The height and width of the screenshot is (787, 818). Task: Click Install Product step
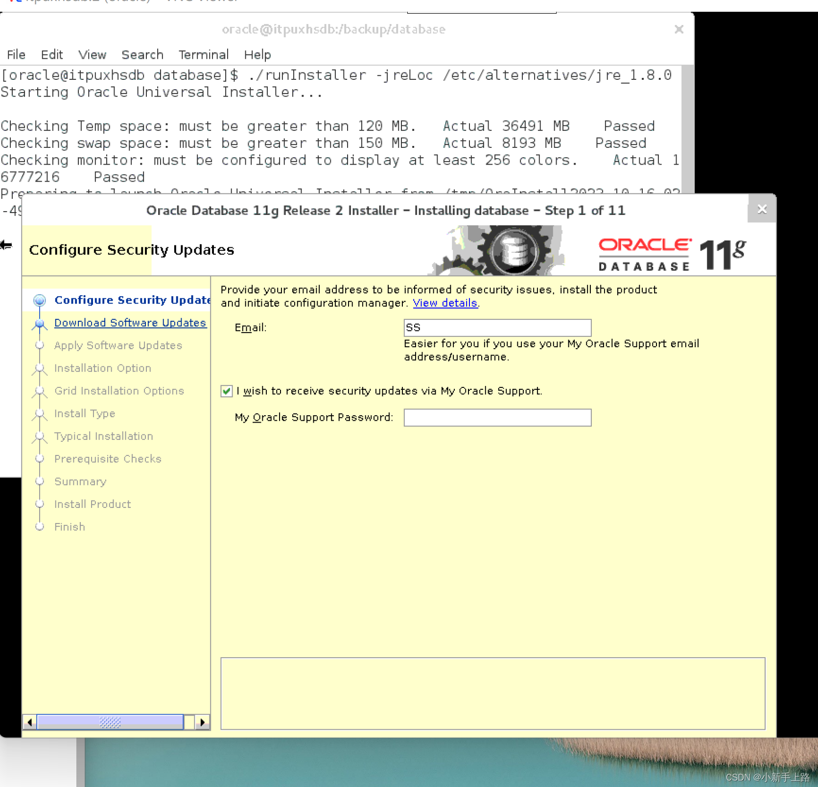(93, 504)
